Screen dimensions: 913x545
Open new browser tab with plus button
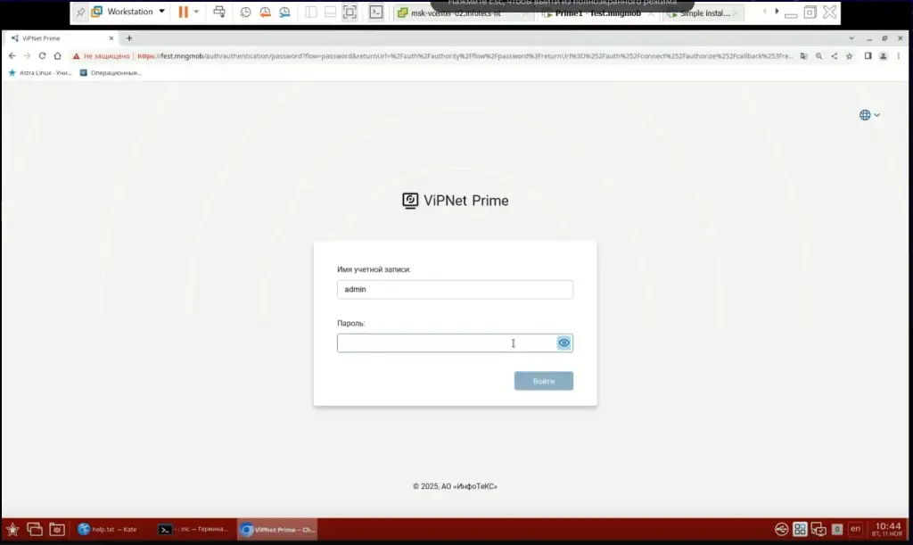[129, 38]
